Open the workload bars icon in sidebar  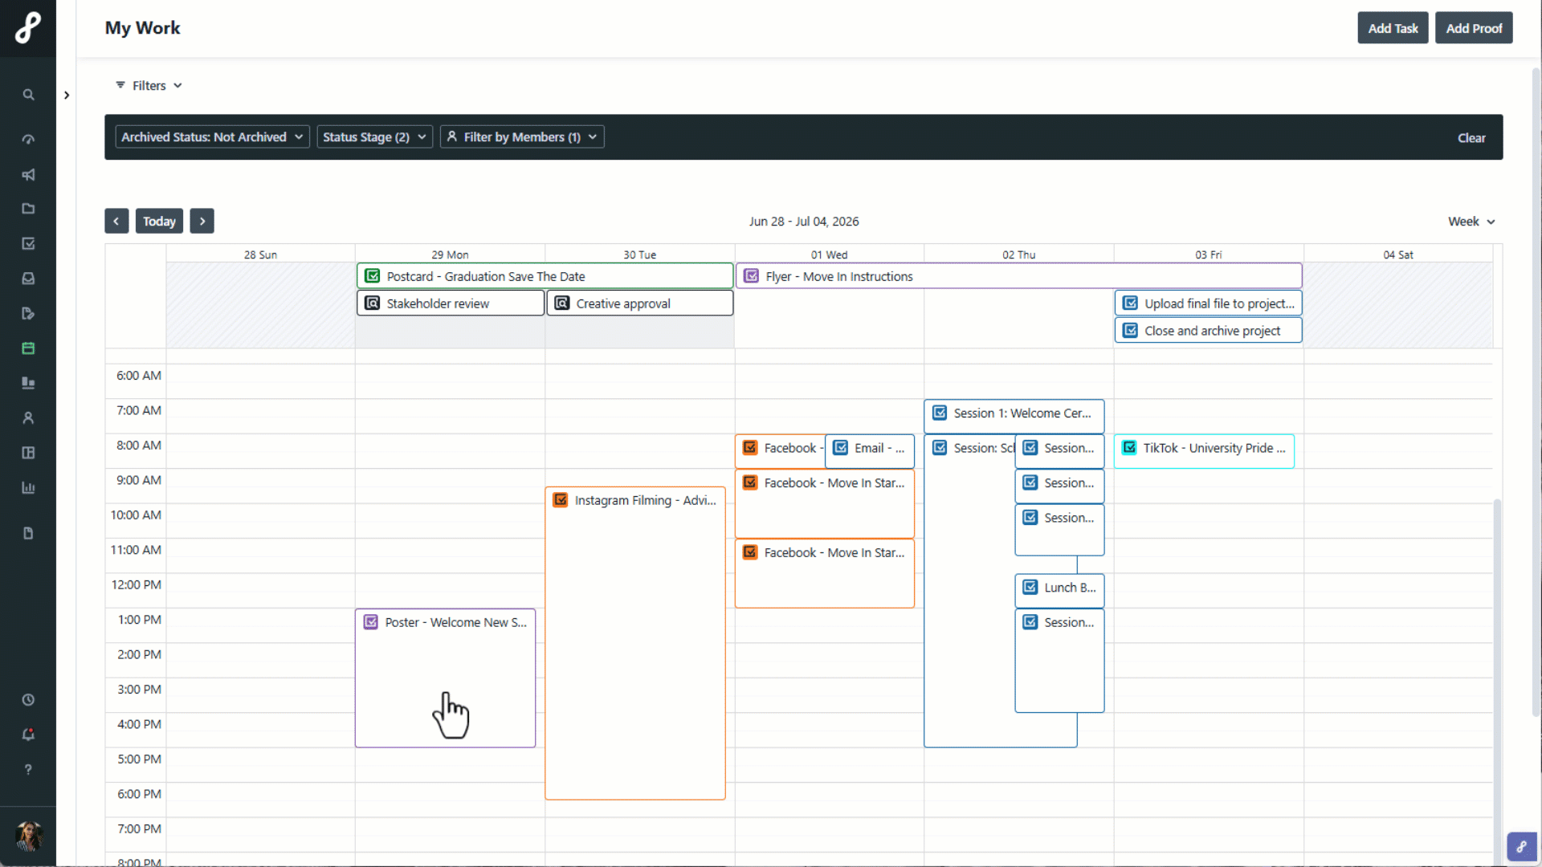(28, 383)
